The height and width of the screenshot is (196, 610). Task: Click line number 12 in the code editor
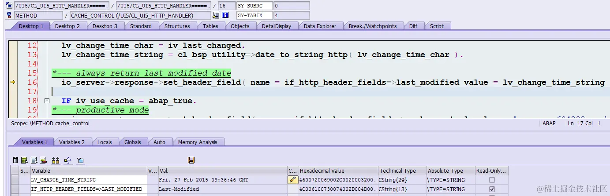click(32, 46)
